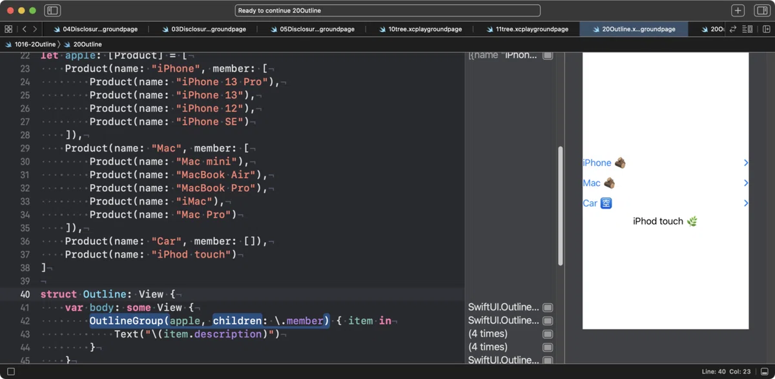
Task: Click the "Mac Pro" string in code
Action: [205, 214]
